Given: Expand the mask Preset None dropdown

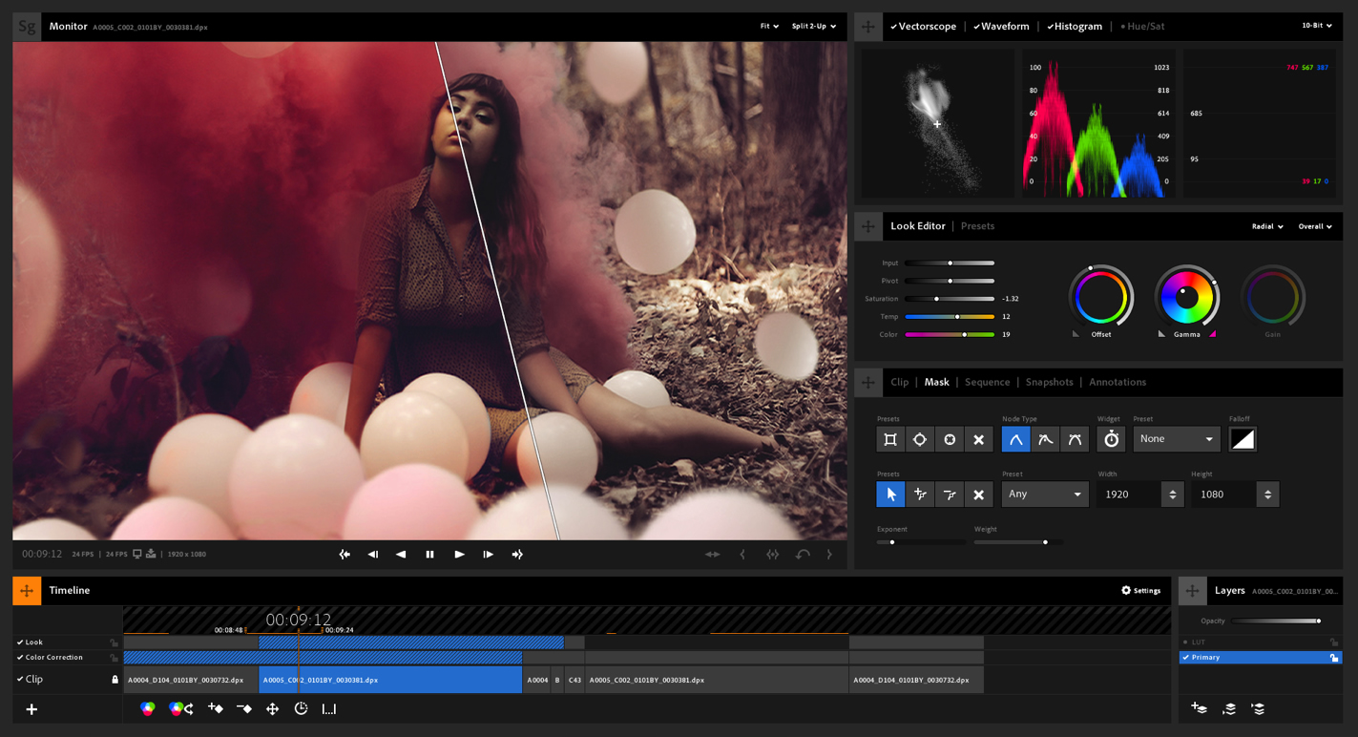Looking at the screenshot, I should pos(1176,439).
